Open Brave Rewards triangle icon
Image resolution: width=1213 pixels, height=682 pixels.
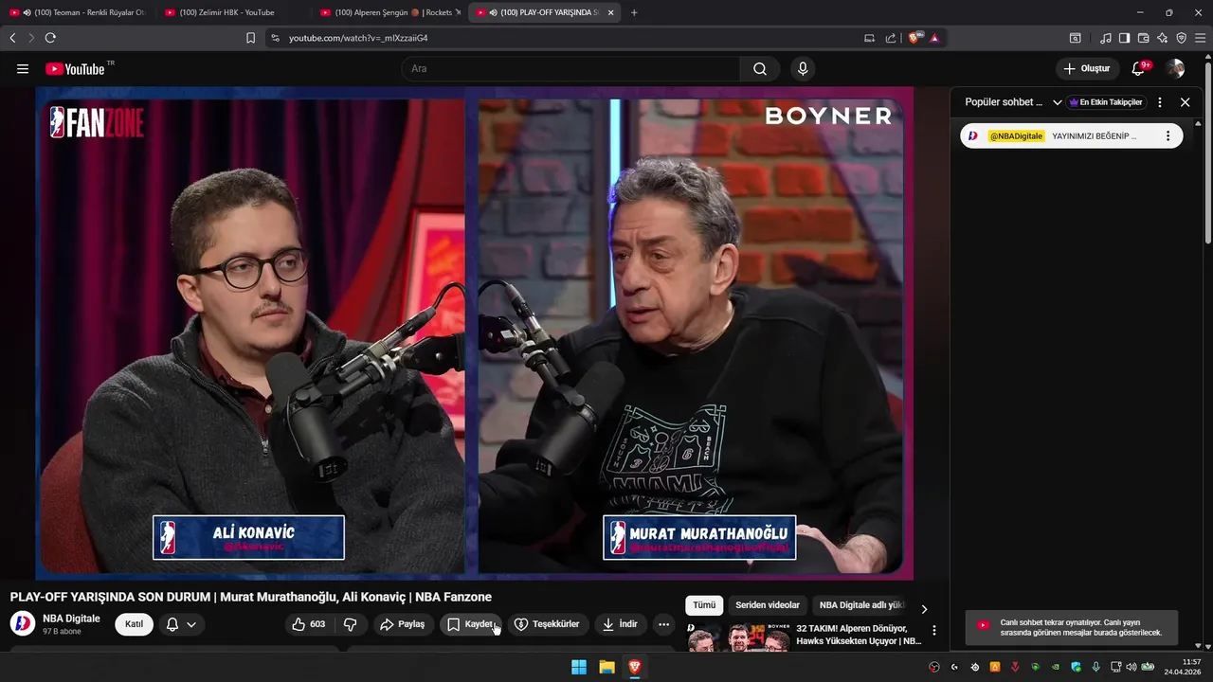point(934,38)
